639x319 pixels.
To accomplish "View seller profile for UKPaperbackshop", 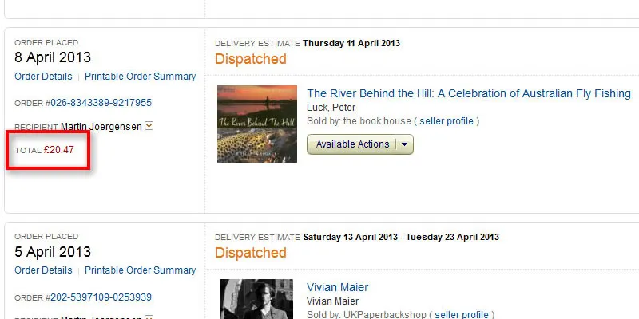I will 462,314.
